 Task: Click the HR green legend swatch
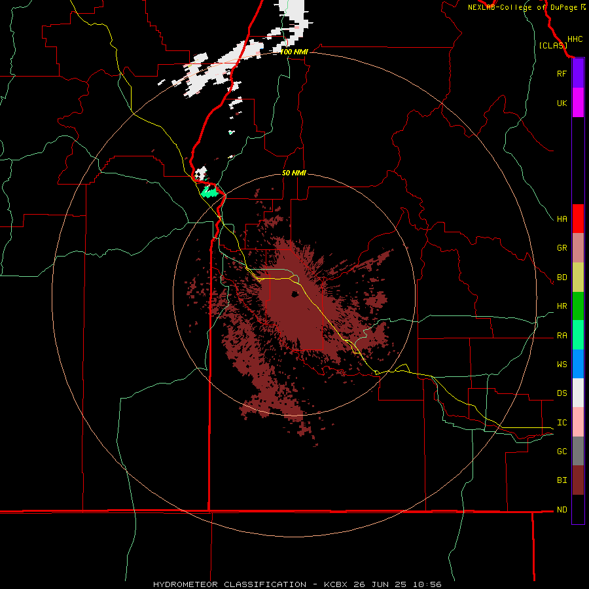578,306
